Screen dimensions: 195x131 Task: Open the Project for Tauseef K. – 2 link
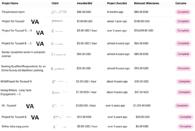[x=16, y=43]
